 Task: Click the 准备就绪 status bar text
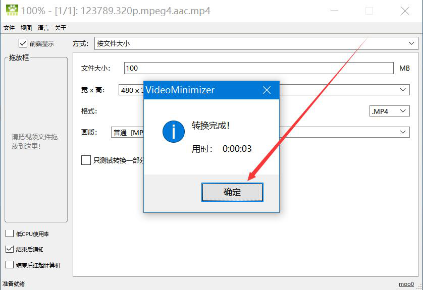click(x=14, y=284)
